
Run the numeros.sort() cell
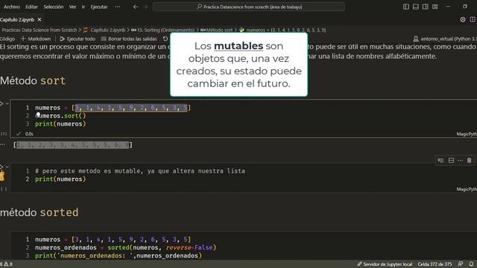(x=1, y=104)
